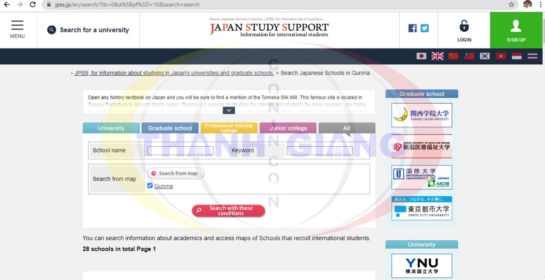The height and width of the screenshot is (280, 545).
Task: Choose the South Korea flag language
Action: pyautogui.click(x=485, y=56)
